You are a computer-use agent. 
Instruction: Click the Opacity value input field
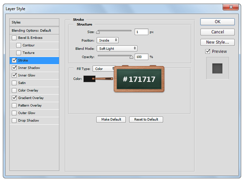tap(142, 57)
